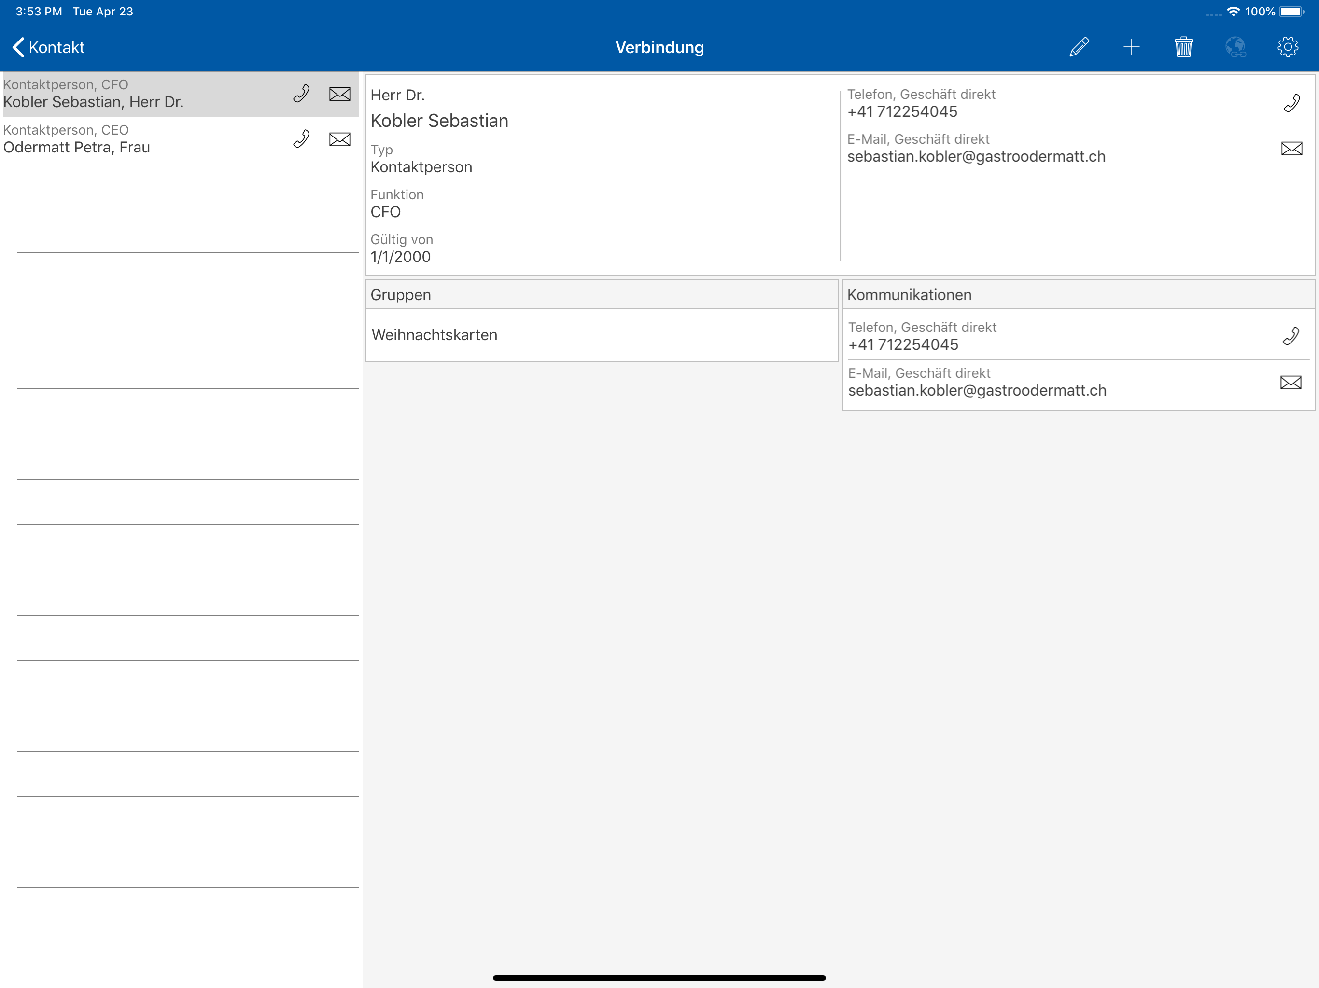Select Kobler Sebastian, Herr Dr. entry

pyautogui.click(x=180, y=94)
